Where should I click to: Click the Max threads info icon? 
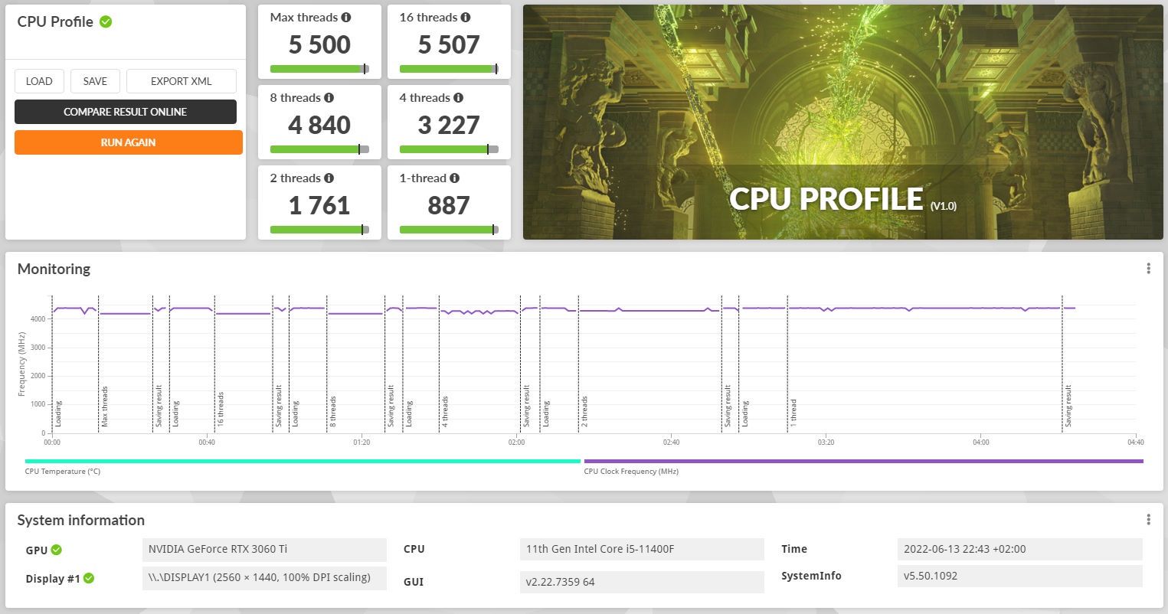tap(346, 17)
